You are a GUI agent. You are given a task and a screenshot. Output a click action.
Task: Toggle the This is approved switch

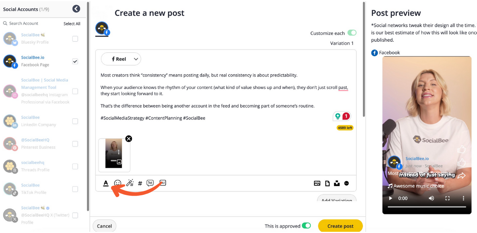306,226
